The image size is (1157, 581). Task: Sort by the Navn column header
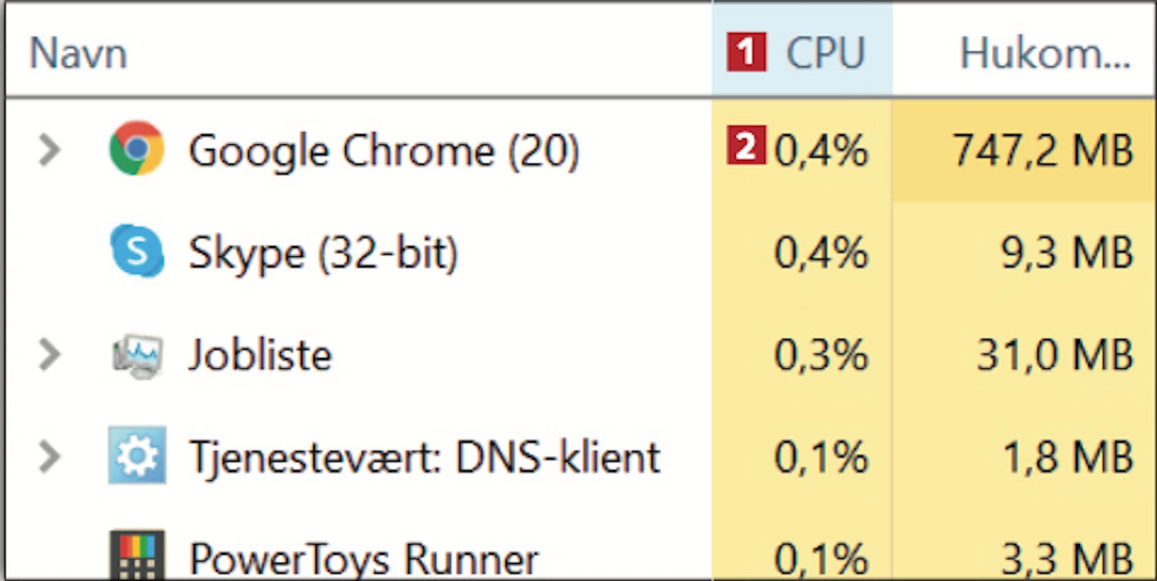(78, 54)
